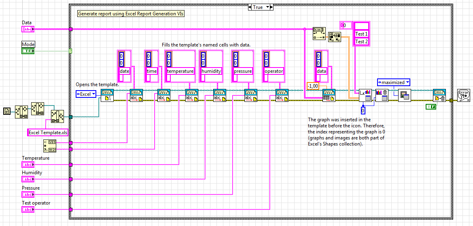The width and height of the screenshot is (473, 226).
Task: Click Set Report Text VI wired to date
Action: 136,95
